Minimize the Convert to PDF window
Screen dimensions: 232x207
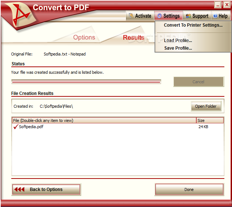218,5
